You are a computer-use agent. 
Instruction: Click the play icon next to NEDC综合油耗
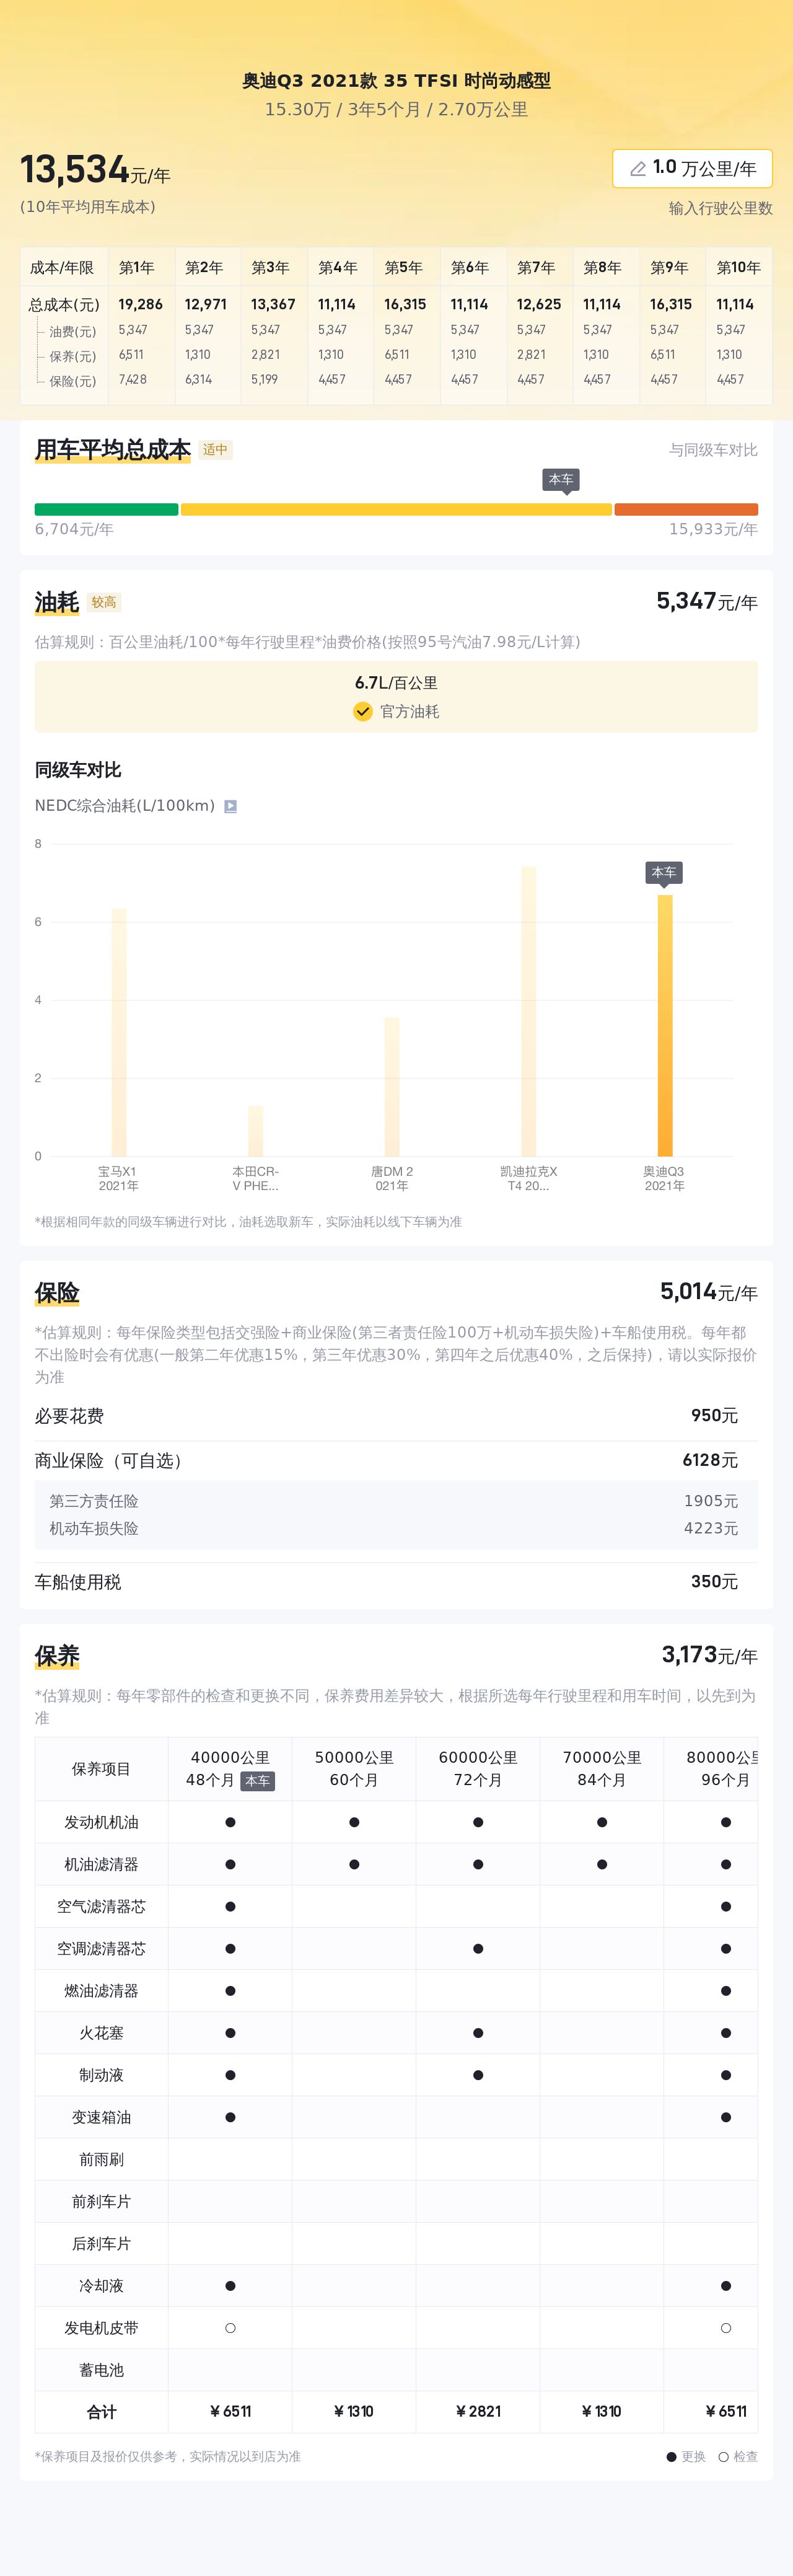tap(230, 806)
